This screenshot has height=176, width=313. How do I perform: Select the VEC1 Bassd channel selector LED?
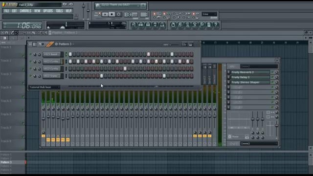click(x=67, y=54)
